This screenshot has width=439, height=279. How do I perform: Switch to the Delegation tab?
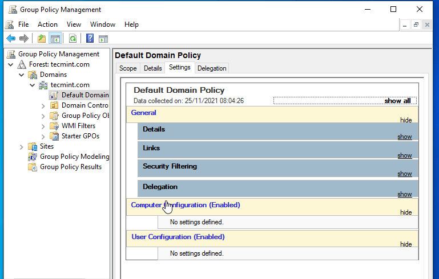[212, 68]
